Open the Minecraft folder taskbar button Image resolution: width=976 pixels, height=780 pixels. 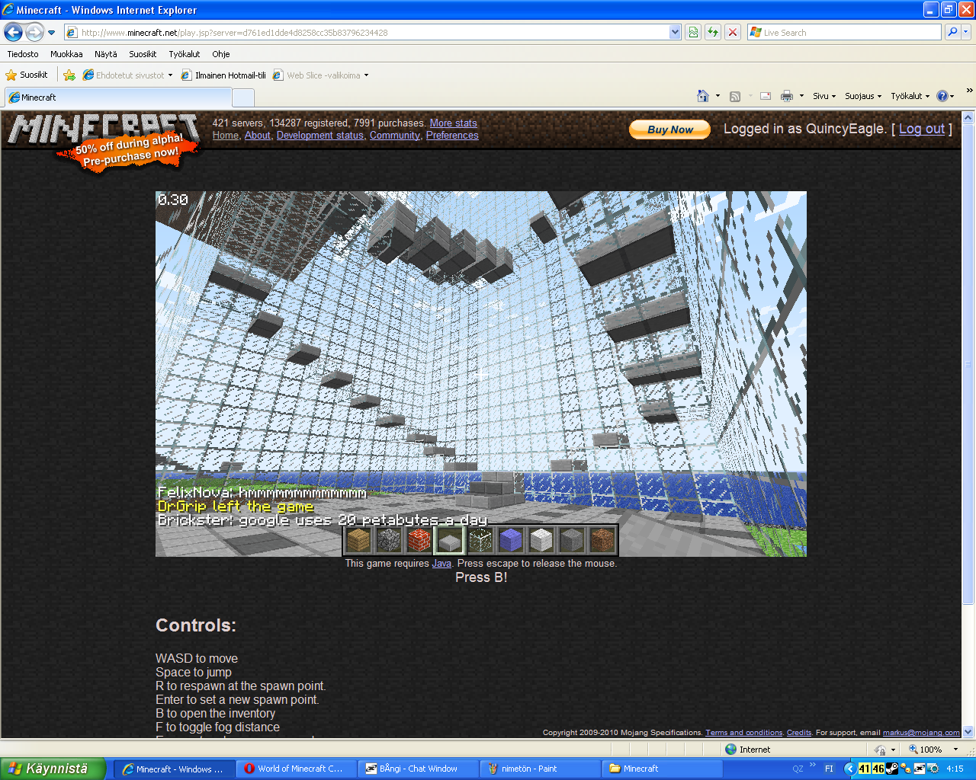[x=663, y=769]
